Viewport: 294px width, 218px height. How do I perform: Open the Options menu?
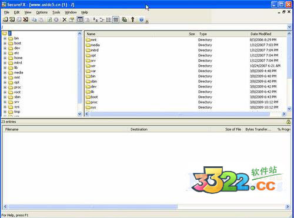pos(42,12)
